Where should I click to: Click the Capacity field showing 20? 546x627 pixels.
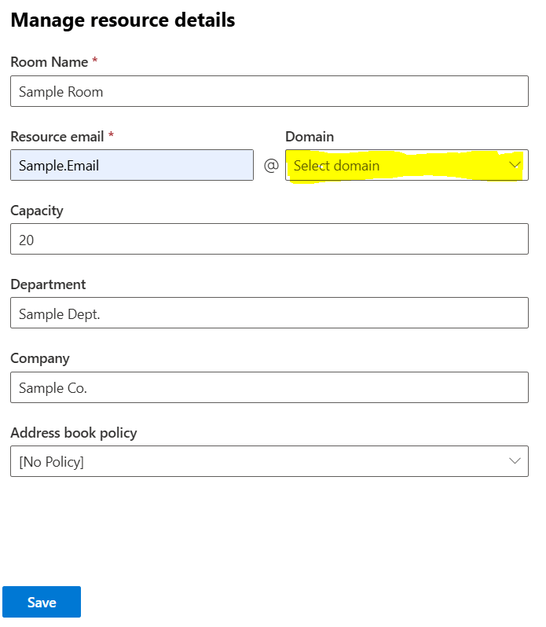click(x=269, y=239)
